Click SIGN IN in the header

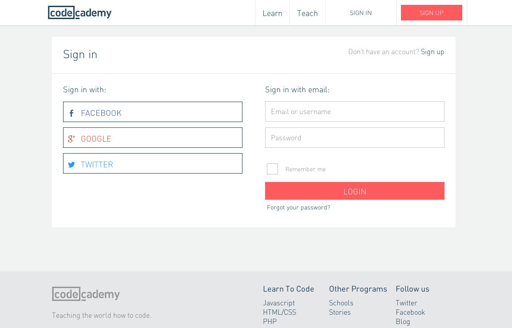pos(361,13)
